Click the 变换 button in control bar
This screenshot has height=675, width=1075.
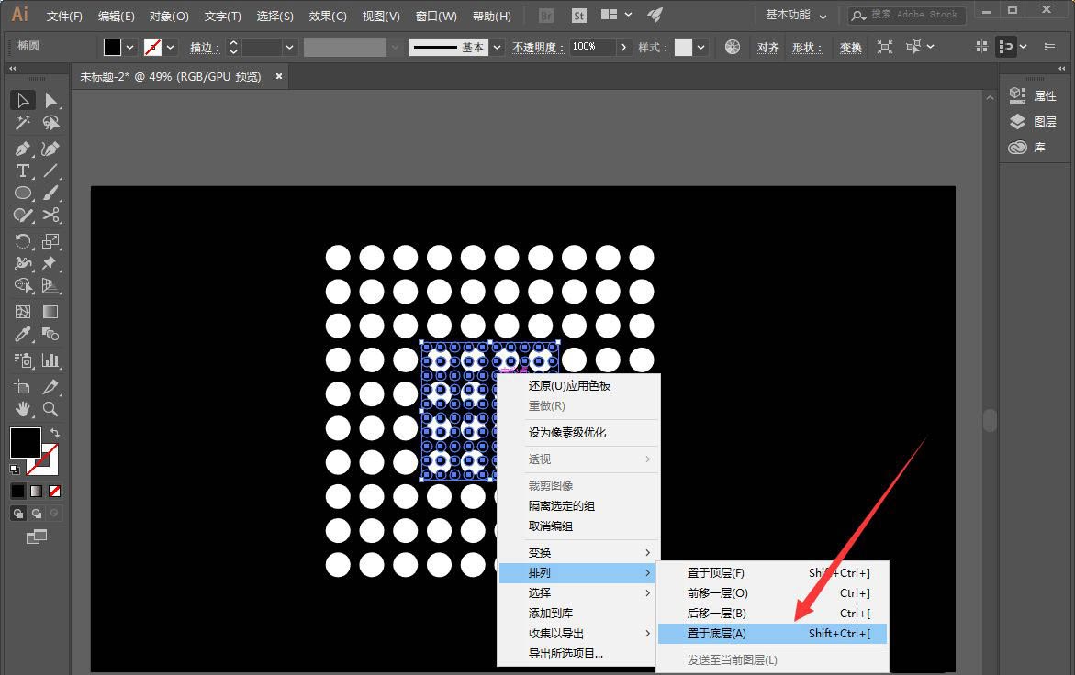(849, 47)
